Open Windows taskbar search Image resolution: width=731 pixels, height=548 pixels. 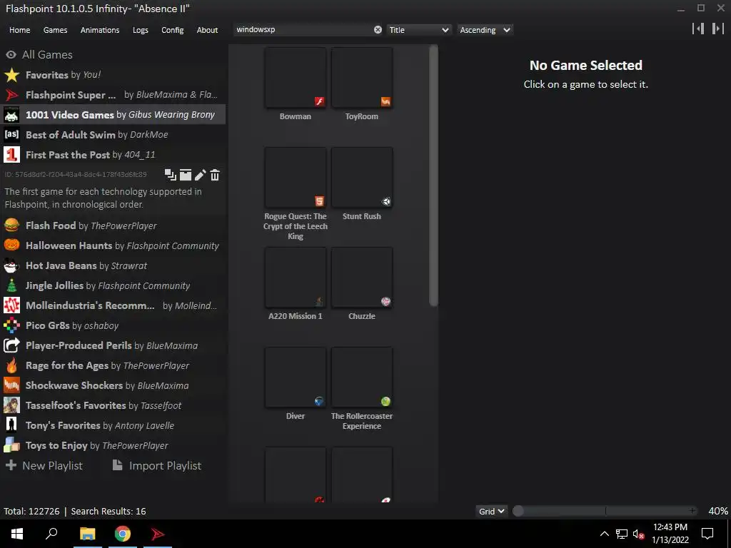click(x=51, y=534)
